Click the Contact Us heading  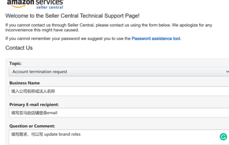point(19,48)
